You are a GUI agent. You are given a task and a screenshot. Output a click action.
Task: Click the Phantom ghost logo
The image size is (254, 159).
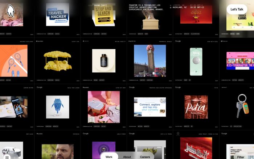pos(11,11)
